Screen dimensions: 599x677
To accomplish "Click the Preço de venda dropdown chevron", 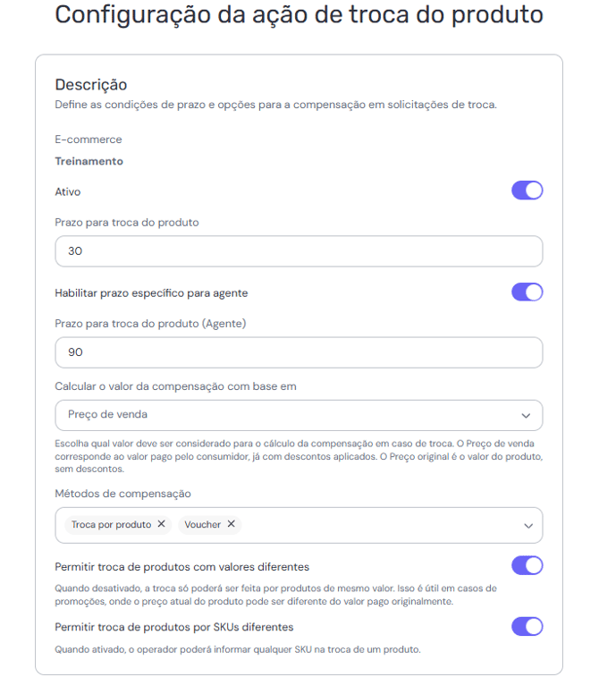I will [x=526, y=415].
